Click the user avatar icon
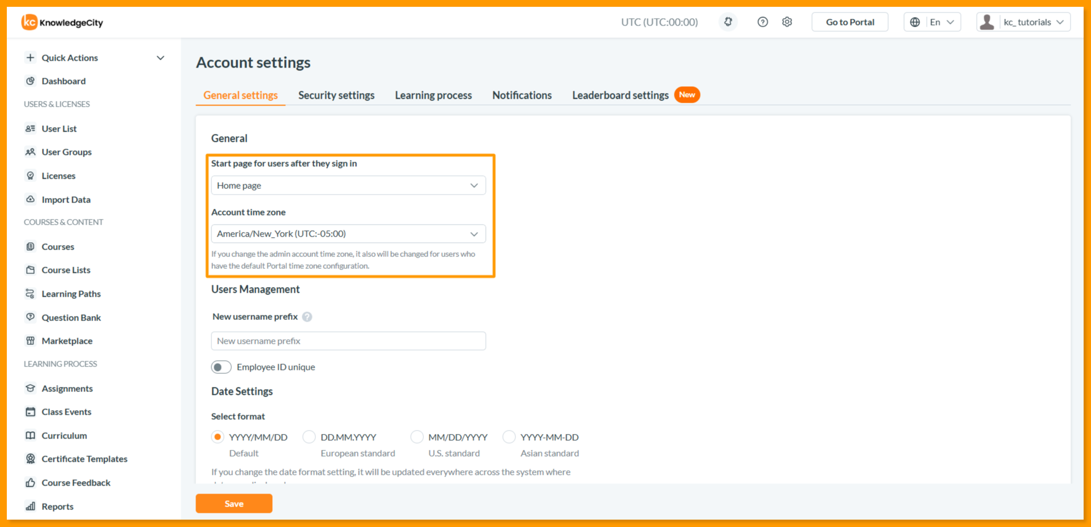Image resolution: width=1091 pixels, height=527 pixels. coord(988,22)
